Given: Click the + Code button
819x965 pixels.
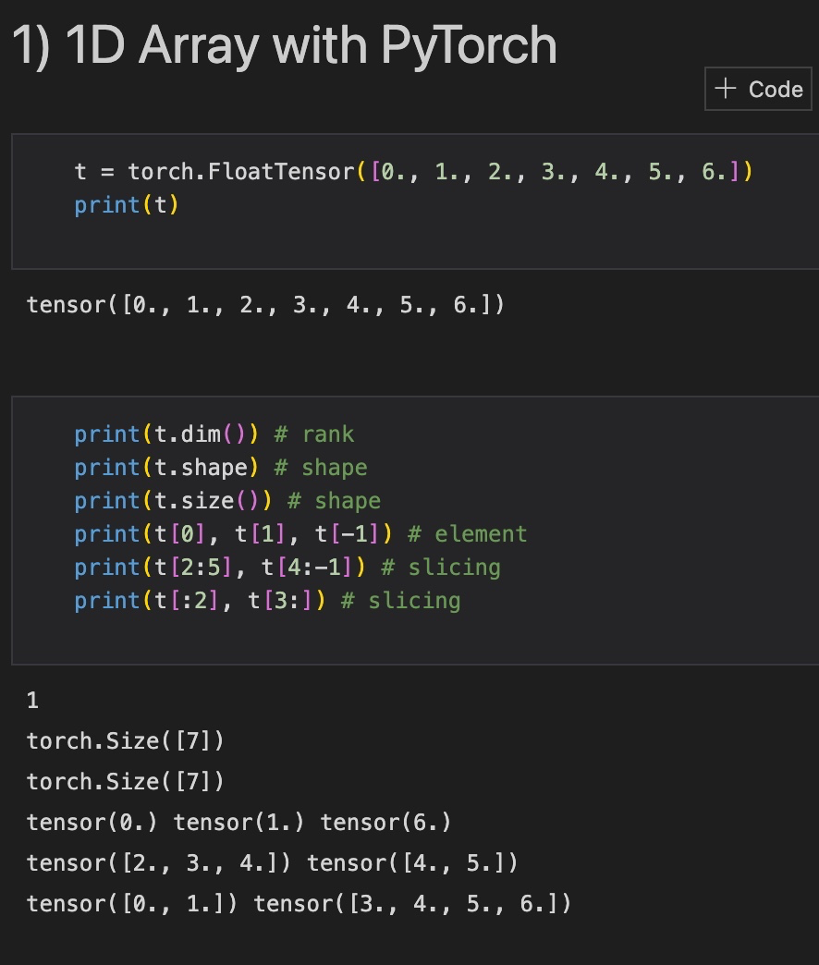Looking at the screenshot, I should click(x=758, y=90).
